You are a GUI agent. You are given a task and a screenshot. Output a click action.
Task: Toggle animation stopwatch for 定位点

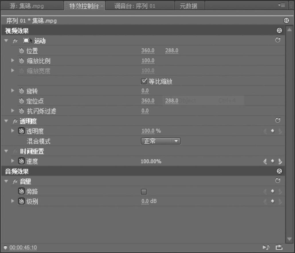(x=22, y=101)
